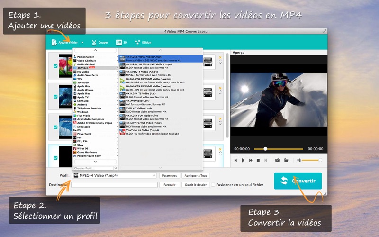The width and height of the screenshot is (379, 237).
Task: Select 4K H.265/HEVC Vidéo (*.mp4) format
Action: [161, 59]
